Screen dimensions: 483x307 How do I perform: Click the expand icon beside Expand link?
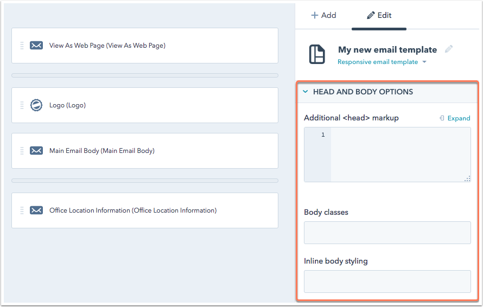442,118
